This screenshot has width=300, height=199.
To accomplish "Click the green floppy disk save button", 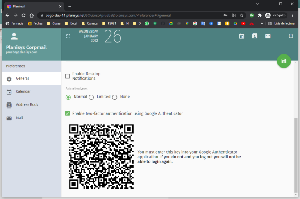I will [284, 61].
